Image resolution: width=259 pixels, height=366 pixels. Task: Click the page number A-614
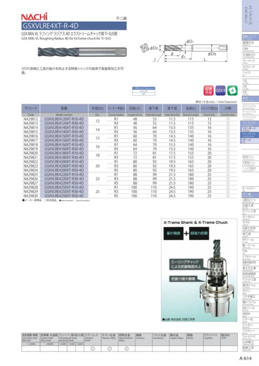click(246, 358)
